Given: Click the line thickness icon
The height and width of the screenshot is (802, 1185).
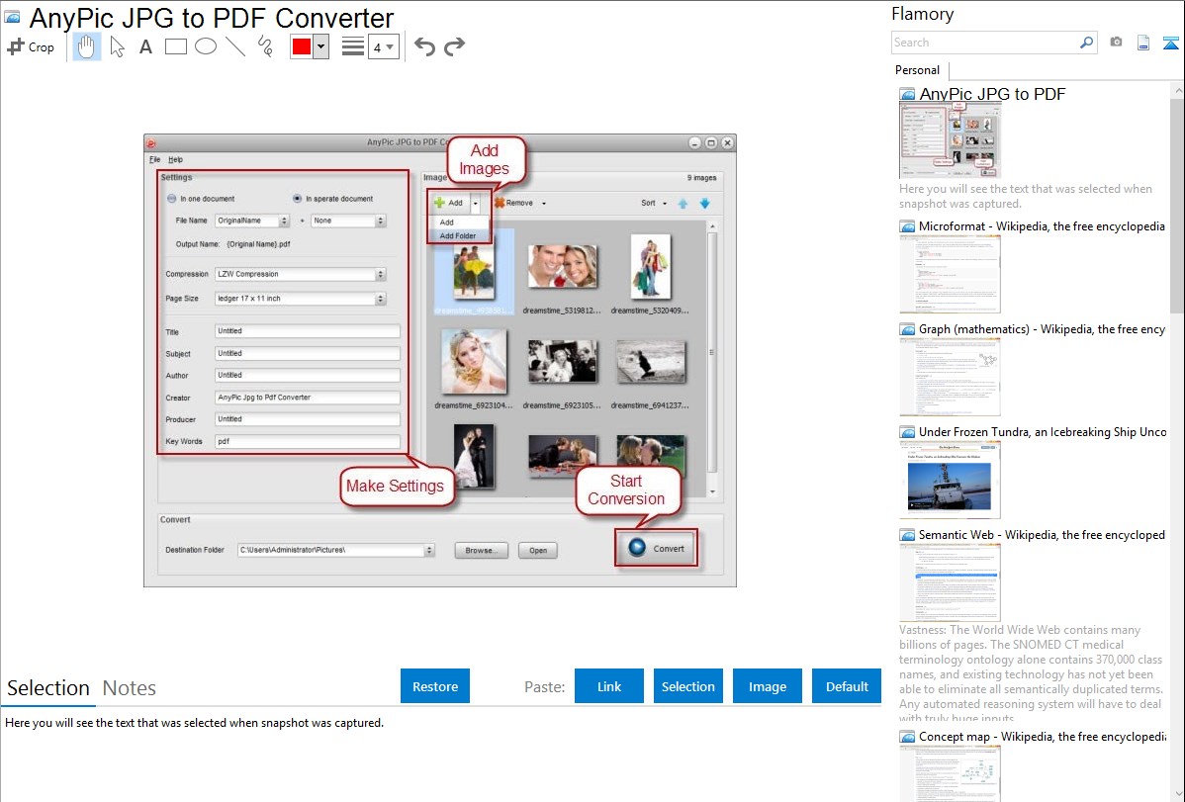Looking at the screenshot, I should click(352, 46).
